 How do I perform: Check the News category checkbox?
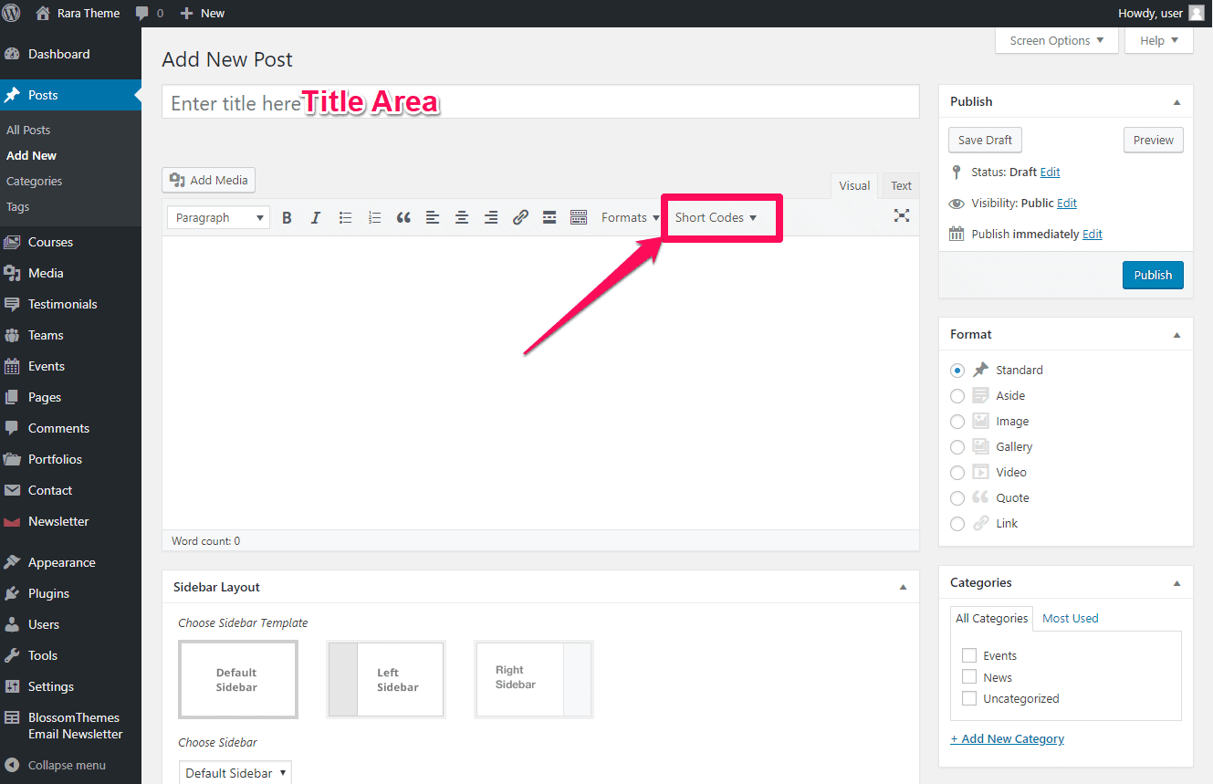click(x=969, y=677)
